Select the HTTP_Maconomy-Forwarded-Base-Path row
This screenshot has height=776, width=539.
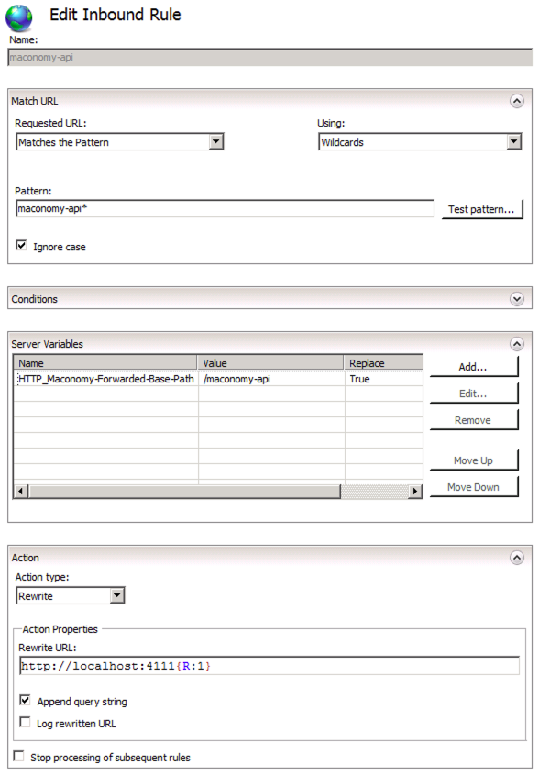[218, 379]
